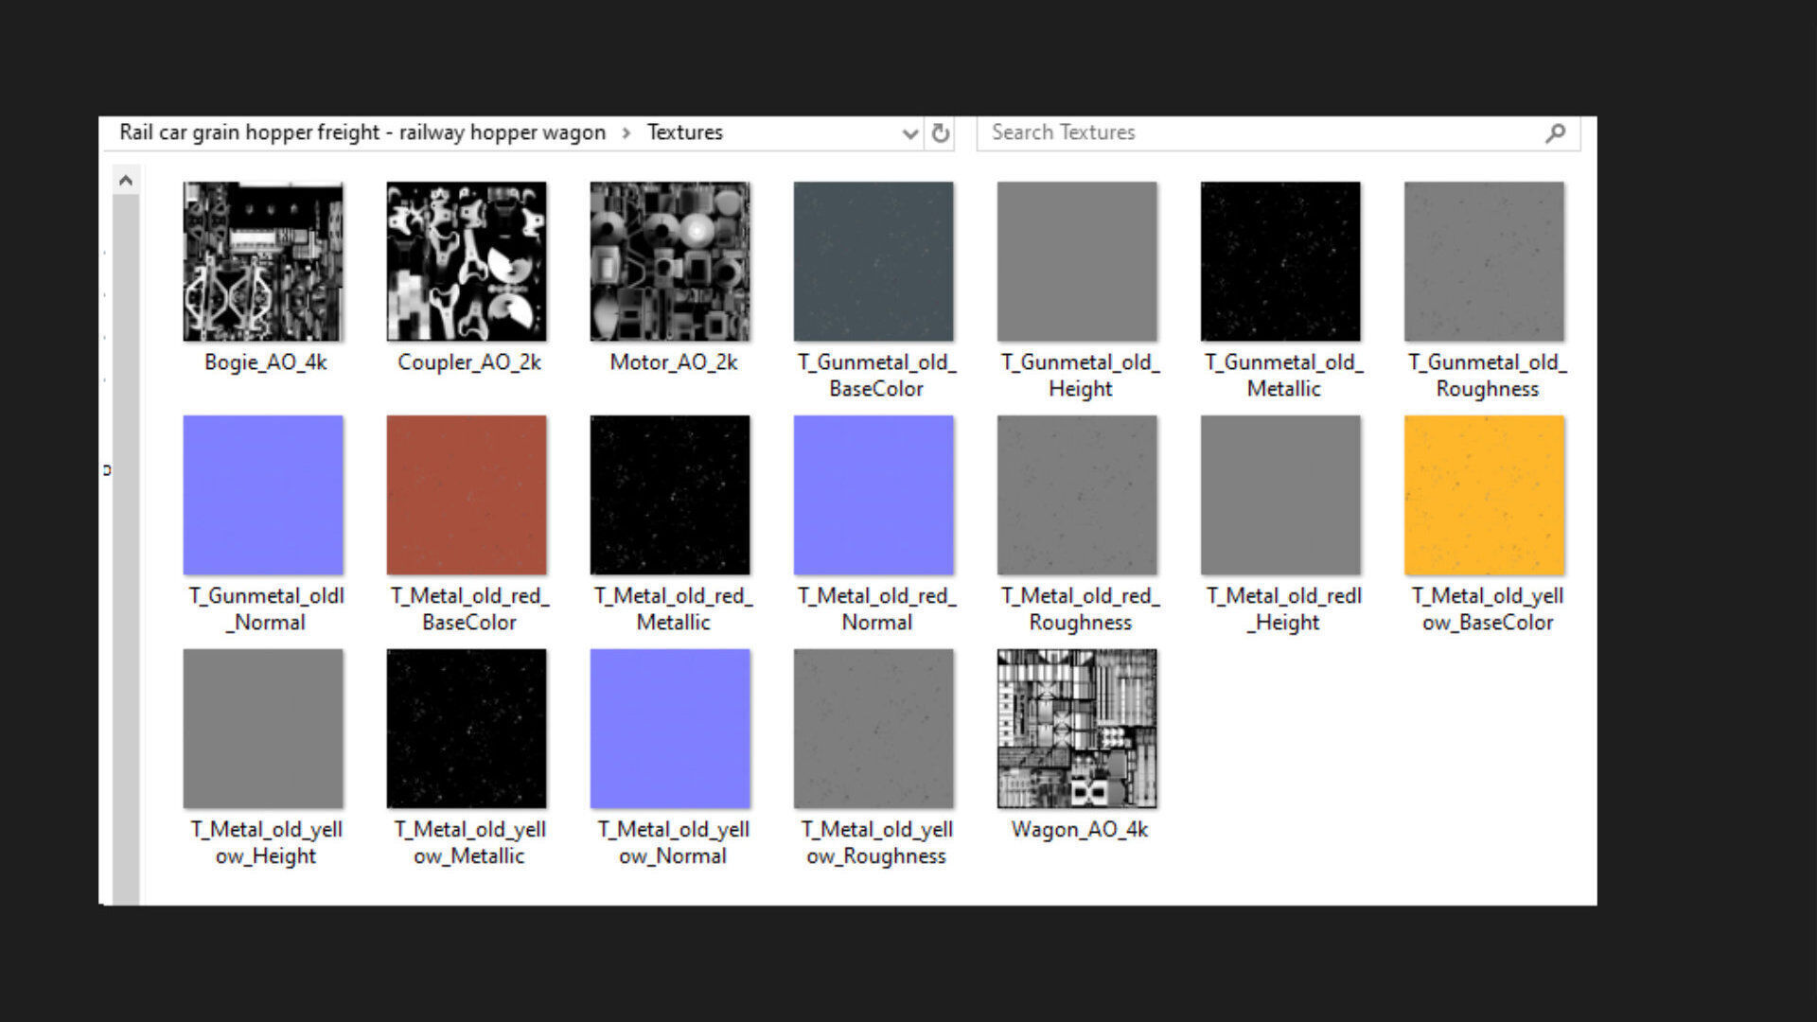Click the Textures breadcrumb segment

684,132
